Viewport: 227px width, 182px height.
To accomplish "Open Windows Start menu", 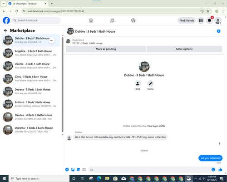I will pyautogui.click(x=4, y=178).
